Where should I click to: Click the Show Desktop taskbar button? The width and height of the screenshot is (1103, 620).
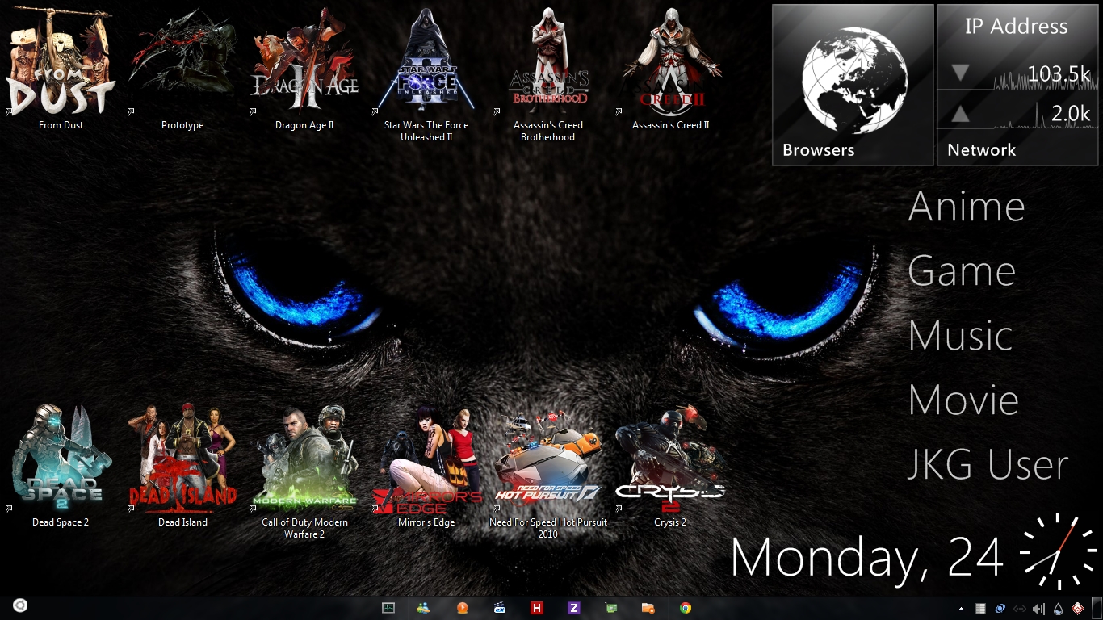[x=1097, y=609]
